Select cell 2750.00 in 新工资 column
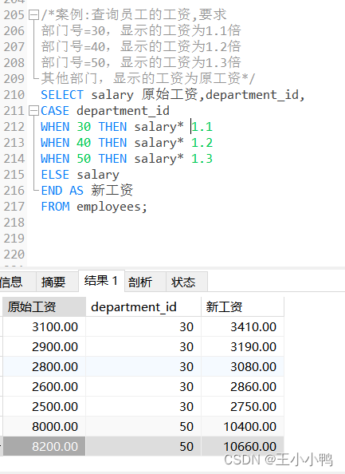This screenshot has width=345, height=474. point(242,407)
